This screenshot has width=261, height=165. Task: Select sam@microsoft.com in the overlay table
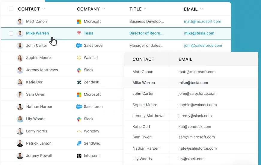click(197, 137)
